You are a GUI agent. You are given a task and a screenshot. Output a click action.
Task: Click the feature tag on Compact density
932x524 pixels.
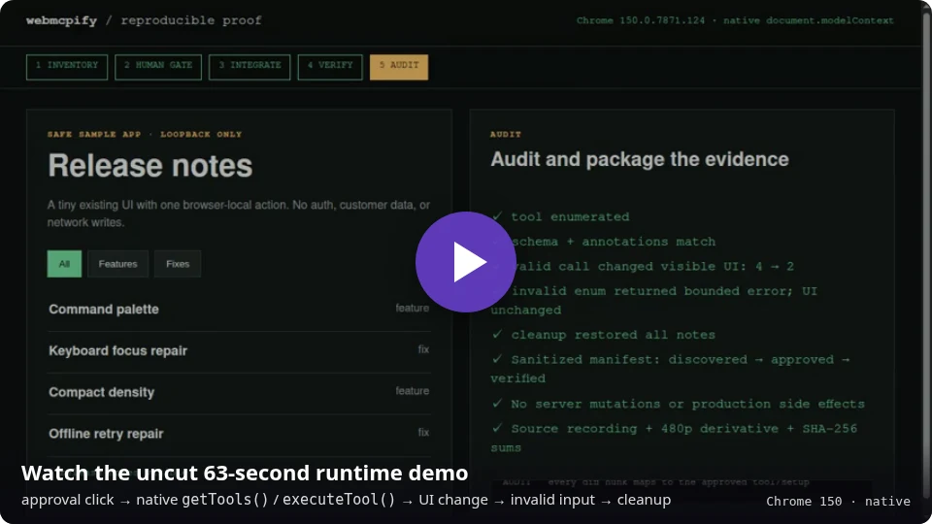[412, 391]
